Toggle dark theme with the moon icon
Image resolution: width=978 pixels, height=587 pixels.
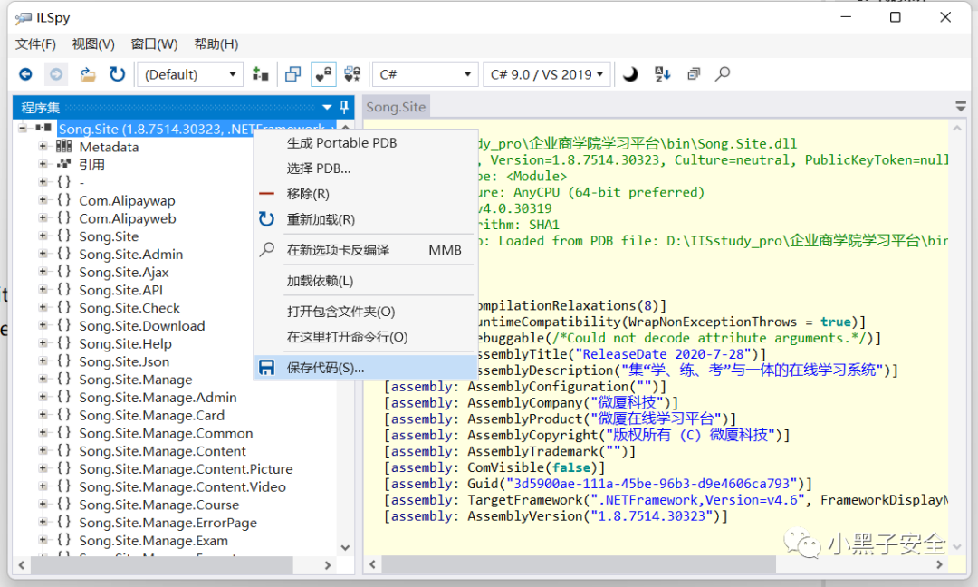pos(630,74)
